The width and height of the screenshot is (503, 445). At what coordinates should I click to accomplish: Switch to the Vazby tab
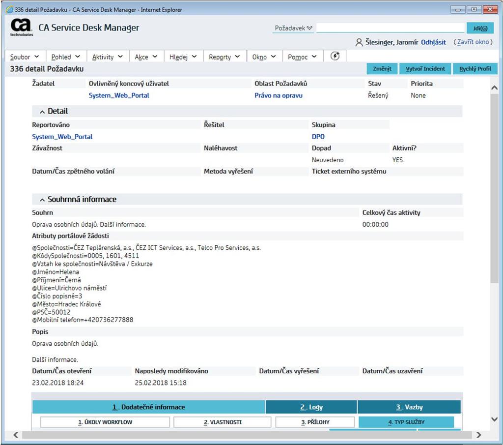point(409,407)
